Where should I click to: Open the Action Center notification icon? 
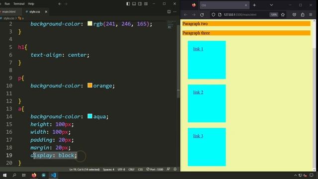(312, 176)
